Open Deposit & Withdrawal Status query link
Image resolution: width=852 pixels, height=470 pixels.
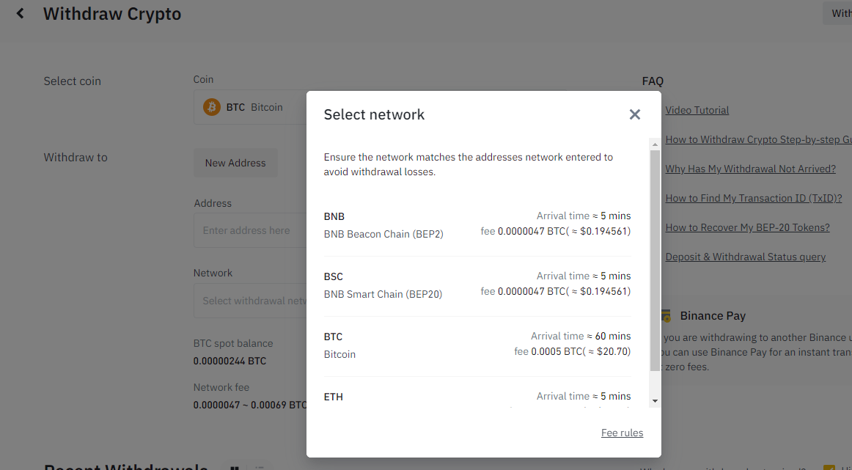click(745, 257)
